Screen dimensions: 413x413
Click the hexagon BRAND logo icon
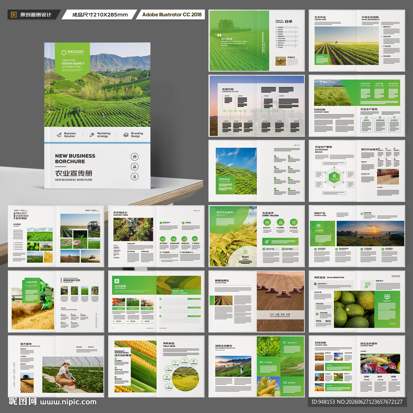(64, 53)
